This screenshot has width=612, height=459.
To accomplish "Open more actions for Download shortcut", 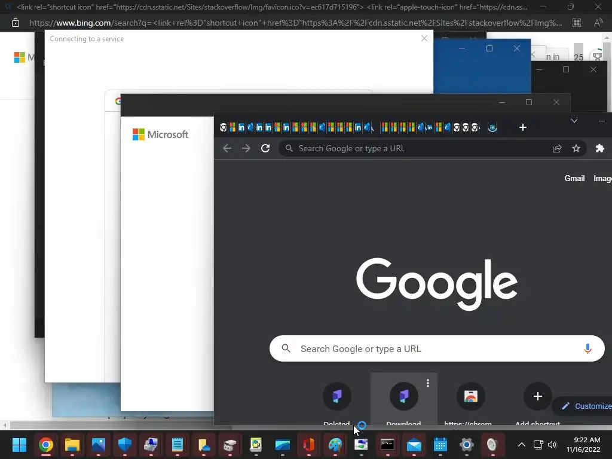I will [x=428, y=383].
